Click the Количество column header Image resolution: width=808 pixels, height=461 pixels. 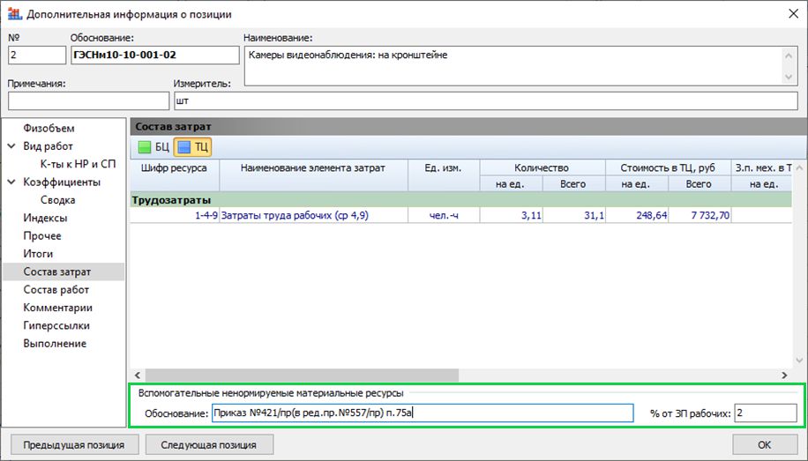click(542, 168)
